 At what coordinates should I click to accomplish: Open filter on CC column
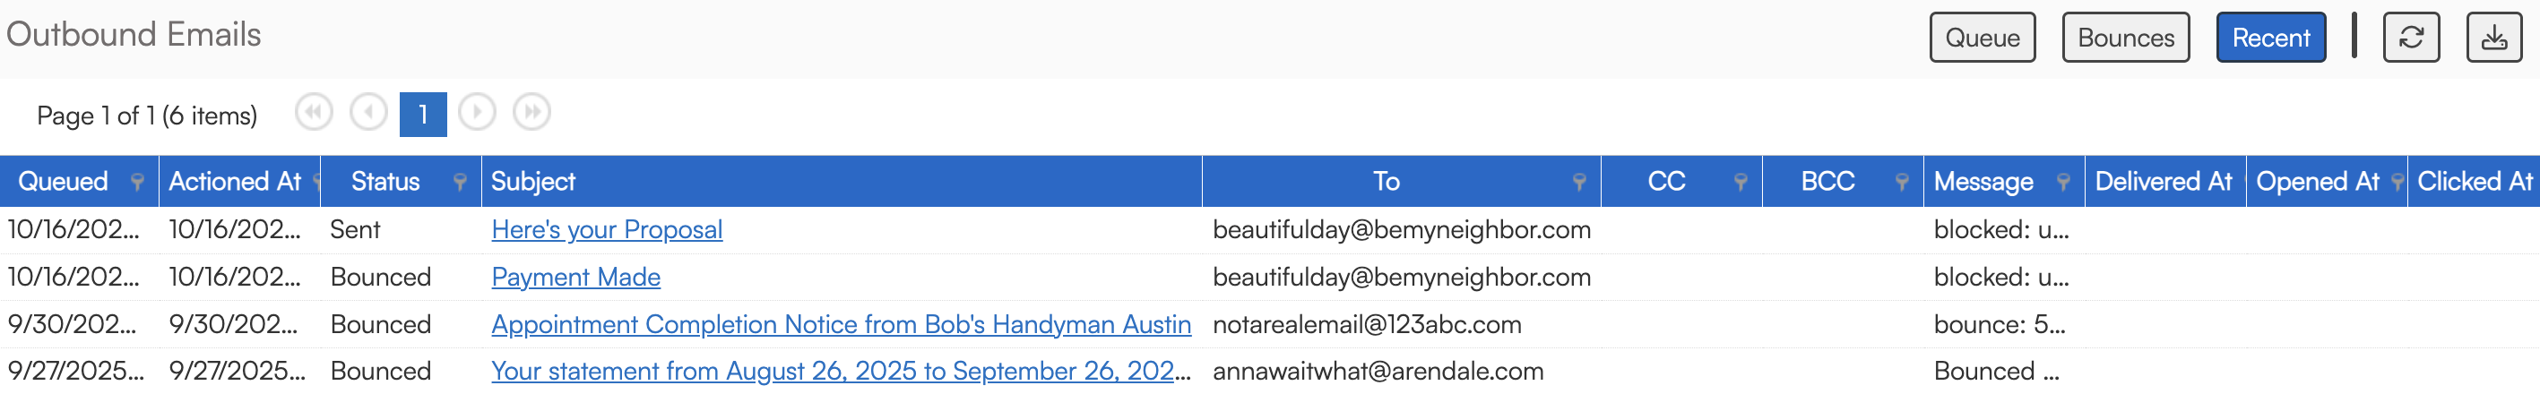pos(1741,181)
